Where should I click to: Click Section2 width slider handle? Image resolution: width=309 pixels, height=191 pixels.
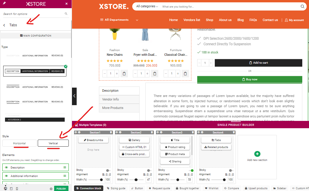tap(136, 180)
